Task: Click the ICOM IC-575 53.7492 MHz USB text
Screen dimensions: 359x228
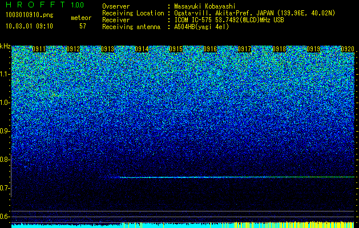Action: [x=229, y=20]
